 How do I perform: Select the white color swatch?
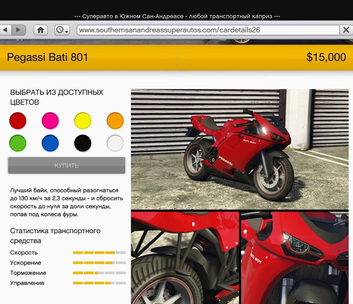point(115,143)
